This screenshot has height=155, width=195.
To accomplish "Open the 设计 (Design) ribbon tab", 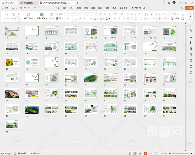I will click(72, 8).
